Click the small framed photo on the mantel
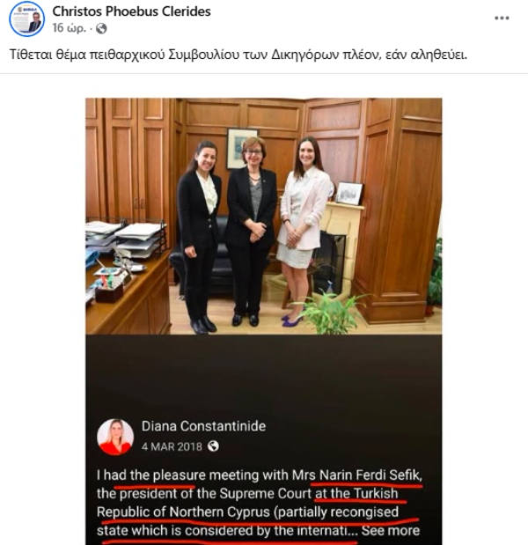The height and width of the screenshot is (545, 528). [349, 193]
